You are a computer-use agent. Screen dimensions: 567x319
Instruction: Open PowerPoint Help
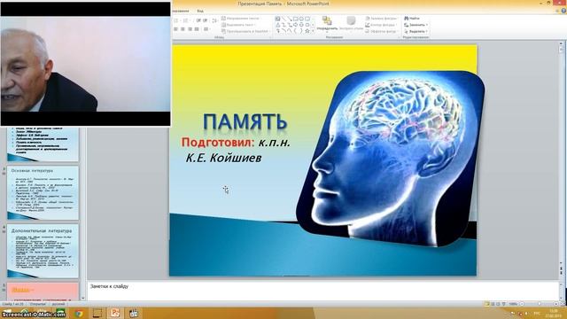pos(563,11)
